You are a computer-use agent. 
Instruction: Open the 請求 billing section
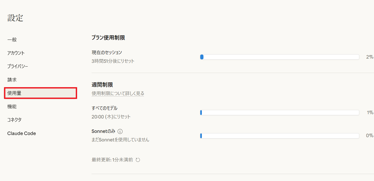pyautogui.click(x=12, y=80)
